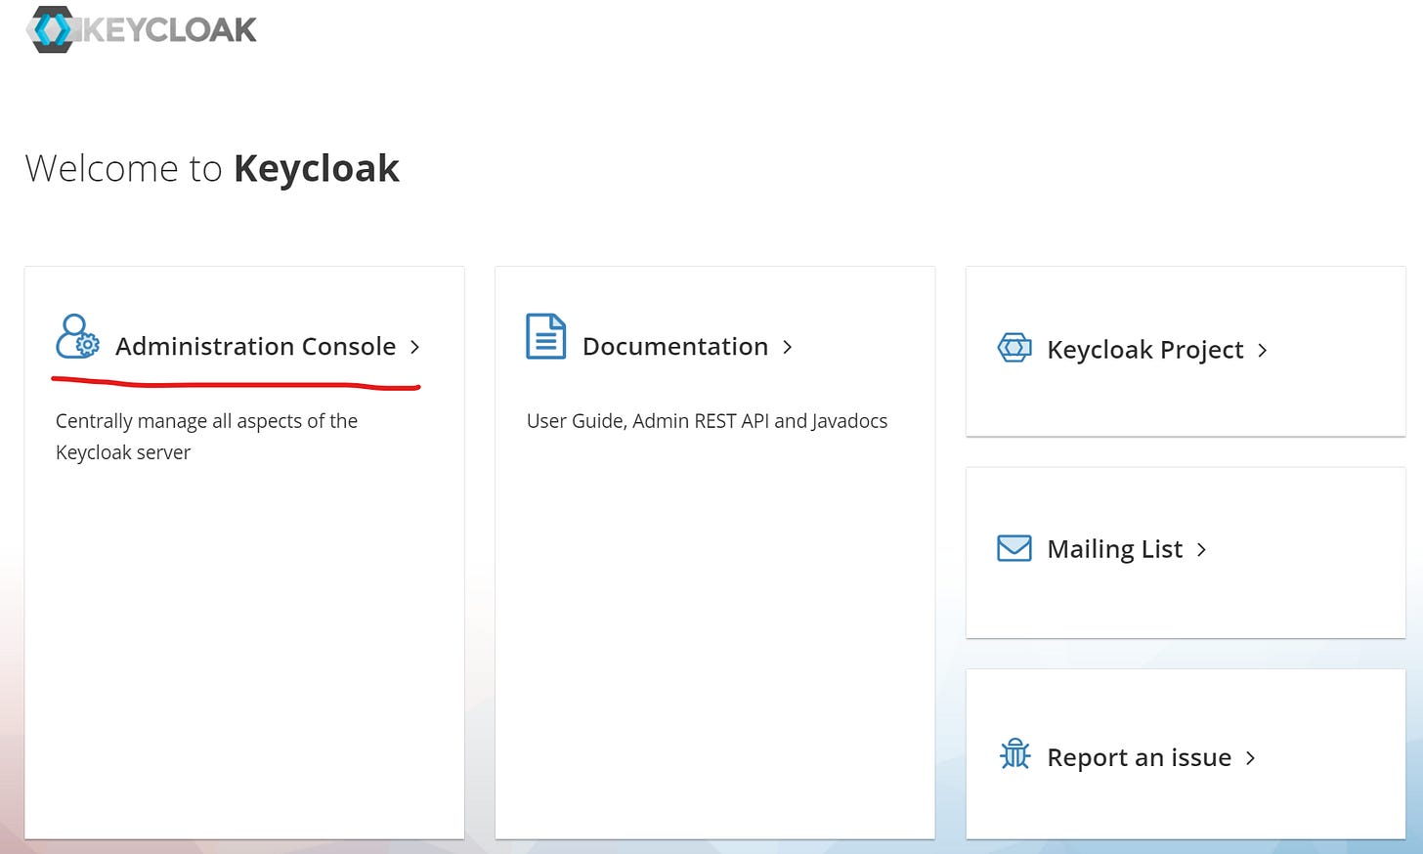The image size is (1423, 854).
Task: Click the Keycloak logo in the header
Action: 140,28
